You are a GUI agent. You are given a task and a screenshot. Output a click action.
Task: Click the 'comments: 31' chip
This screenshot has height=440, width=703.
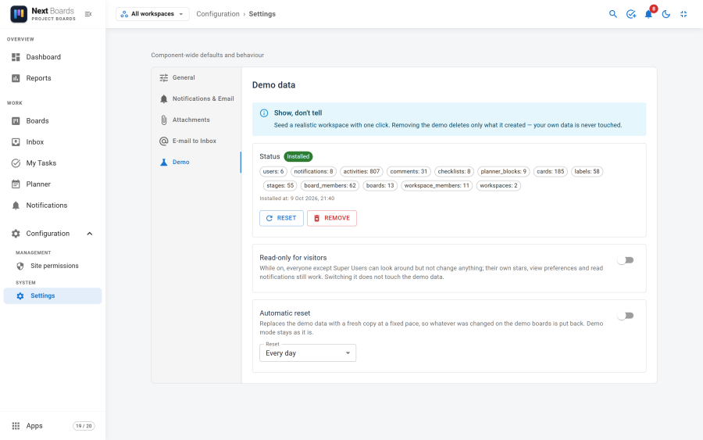click(x=409, y=171)
